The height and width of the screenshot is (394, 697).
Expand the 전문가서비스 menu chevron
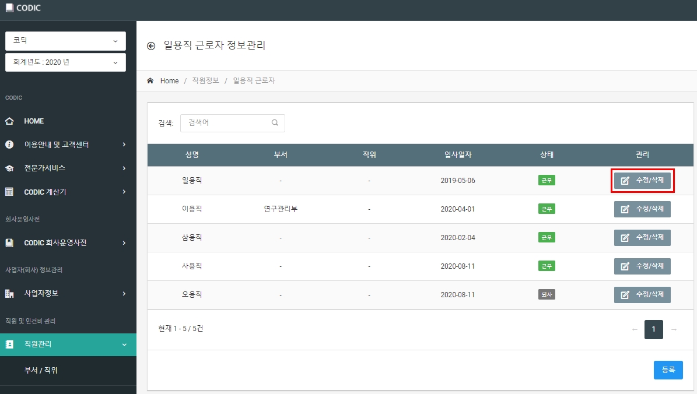click(124, 168)
